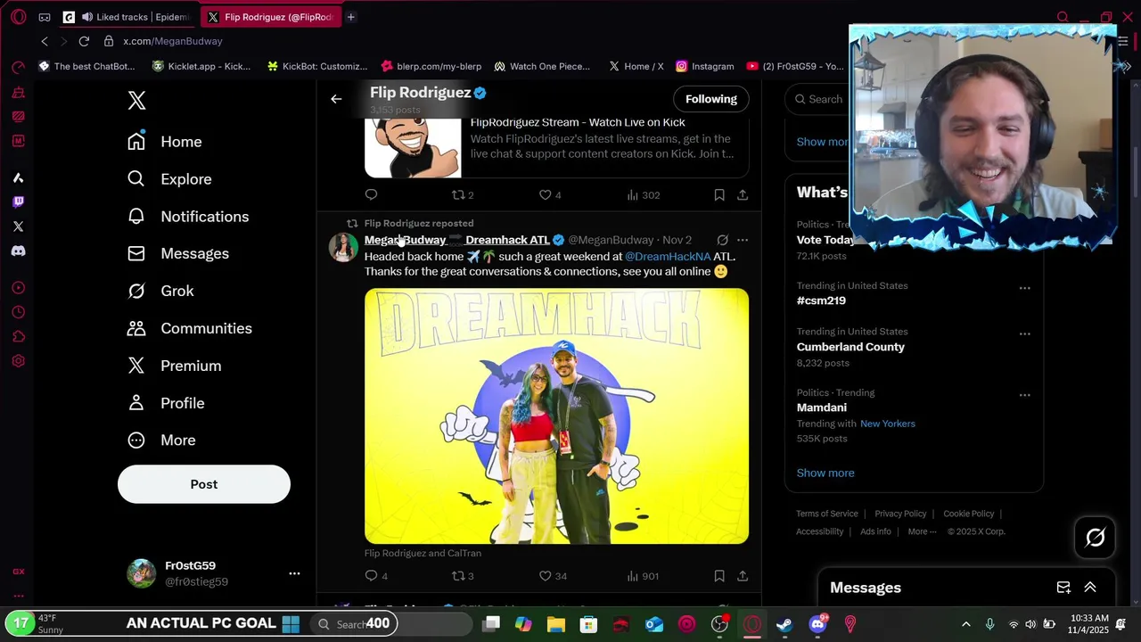Open the Mamdani trending topic
1141x642 pixels.
(821, 407)
